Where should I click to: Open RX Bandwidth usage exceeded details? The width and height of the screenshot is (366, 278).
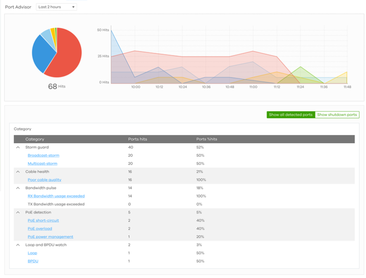56,196
